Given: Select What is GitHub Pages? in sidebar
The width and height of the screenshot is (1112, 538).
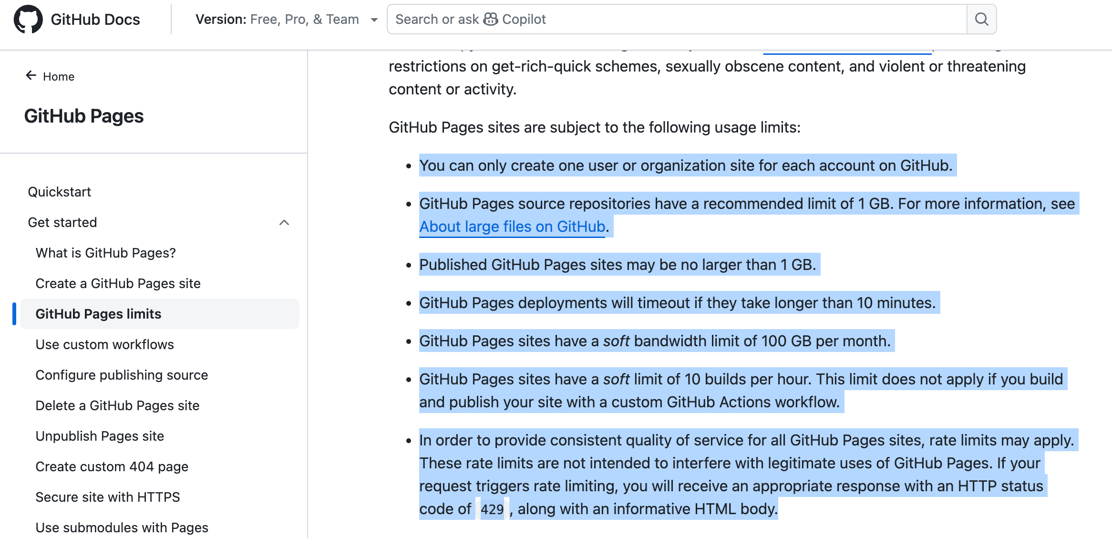Looking at the screenshot, I should [x=105, y=253].
